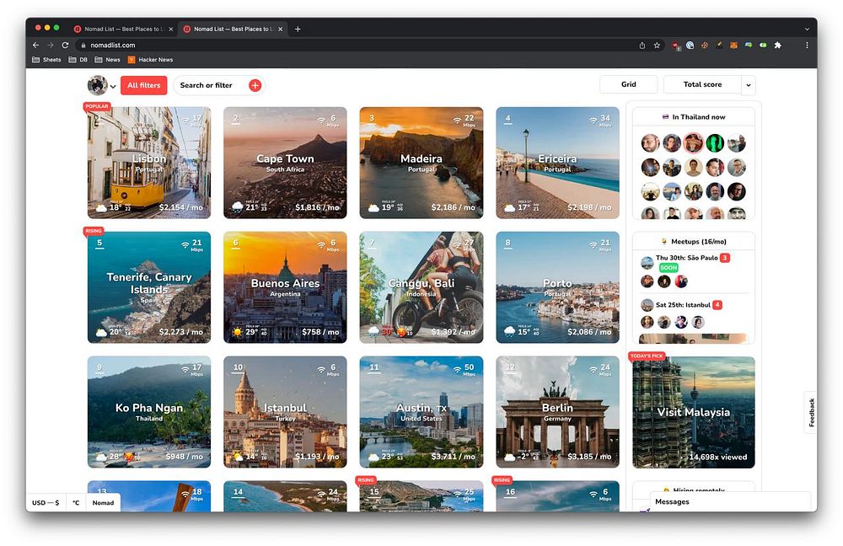Toggle temperature unit °C
Image resolution: width=843 pixels, height=546 pixels.
coord(76,502)
